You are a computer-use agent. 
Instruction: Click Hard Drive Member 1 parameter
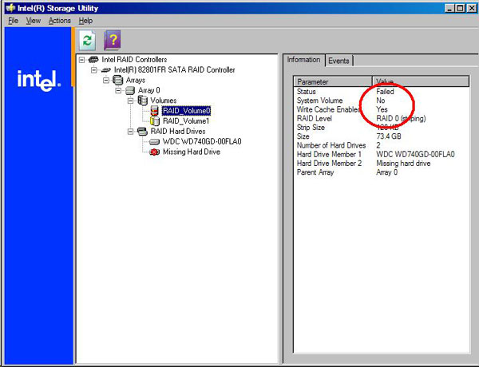(x=329, y=154)
